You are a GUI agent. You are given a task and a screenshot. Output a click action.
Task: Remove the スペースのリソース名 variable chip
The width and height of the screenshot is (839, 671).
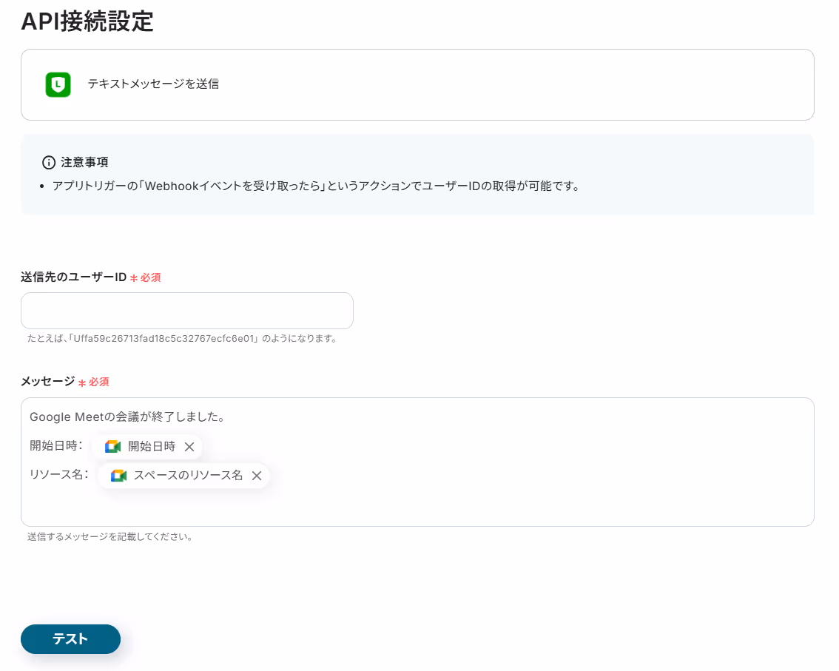point(257,476)
